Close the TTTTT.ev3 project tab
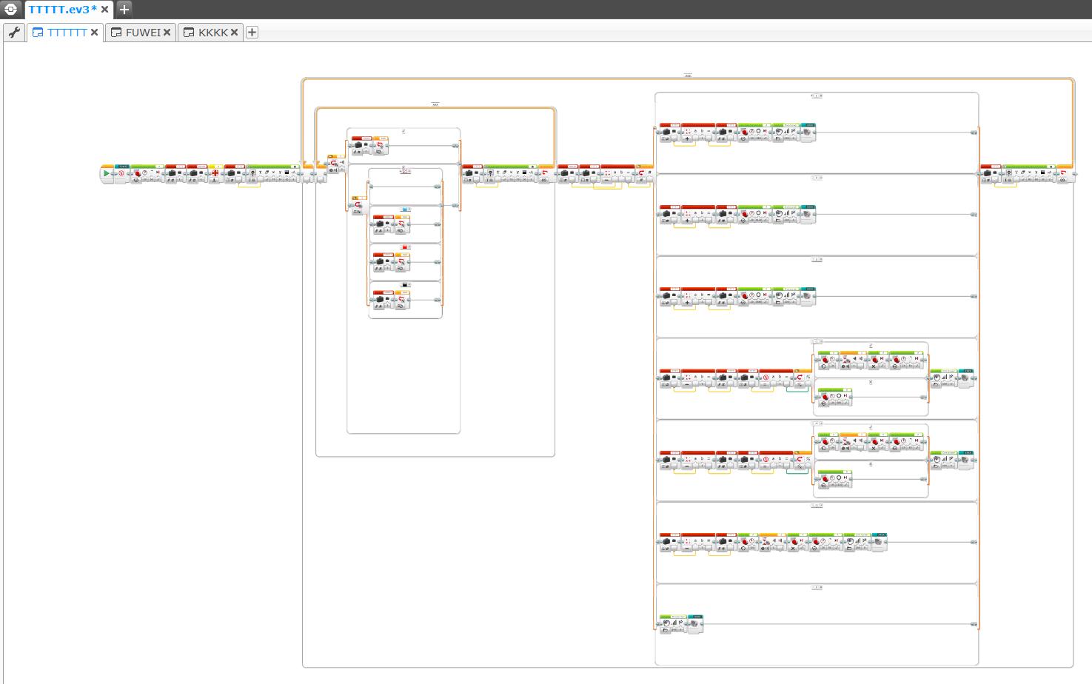This screenshot has height=684, width=1092. pos(104,10)
